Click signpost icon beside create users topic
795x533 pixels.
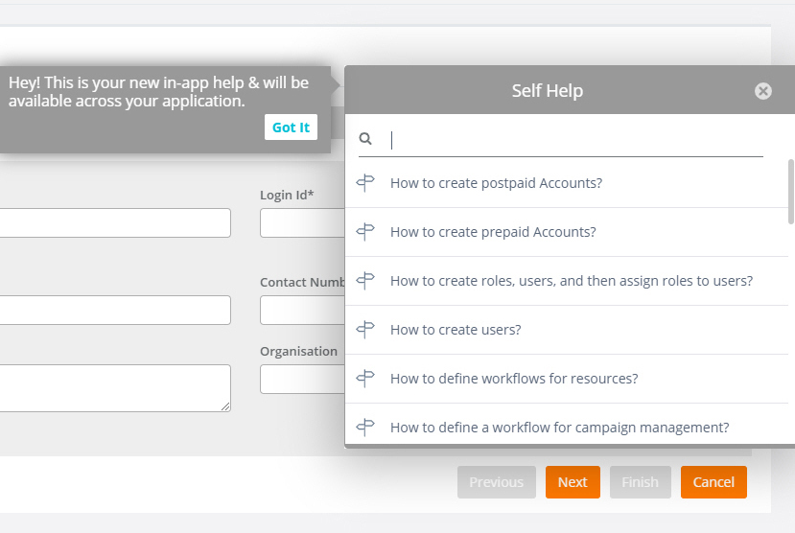(365, 330)
